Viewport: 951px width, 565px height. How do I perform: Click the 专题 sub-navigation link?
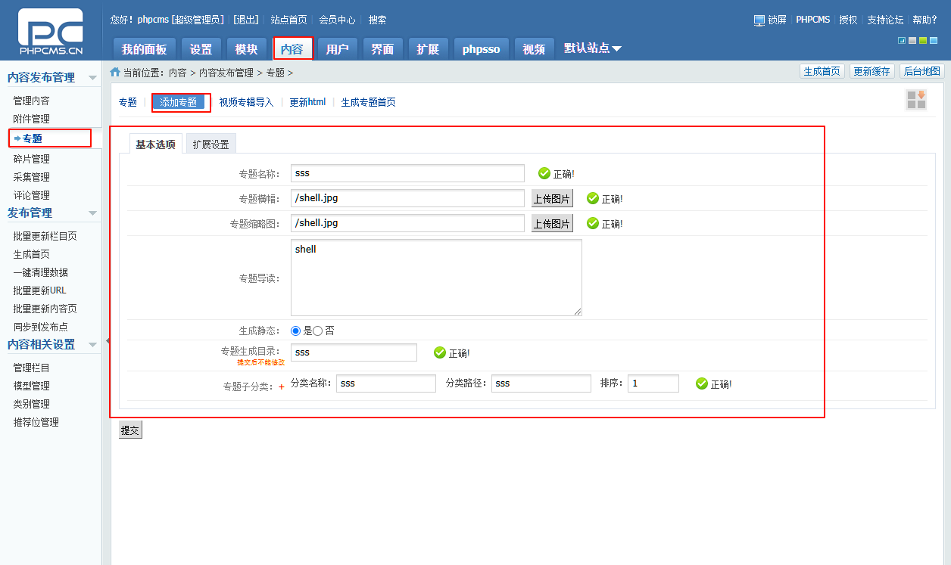pyautogui.click(x=128, y=102)
